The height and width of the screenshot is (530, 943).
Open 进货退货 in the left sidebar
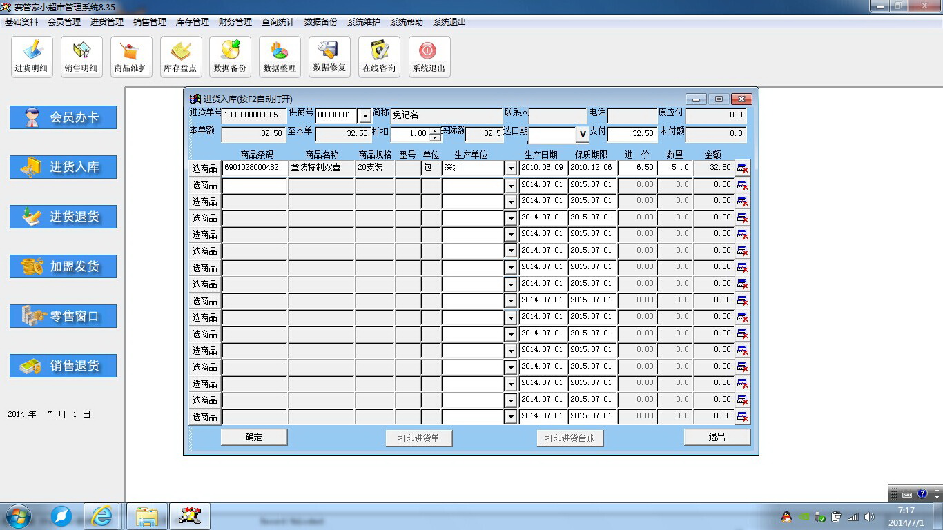63,217
